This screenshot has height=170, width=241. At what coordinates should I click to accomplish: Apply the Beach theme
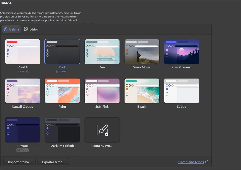pyautogui.click(x=142, y=91)
